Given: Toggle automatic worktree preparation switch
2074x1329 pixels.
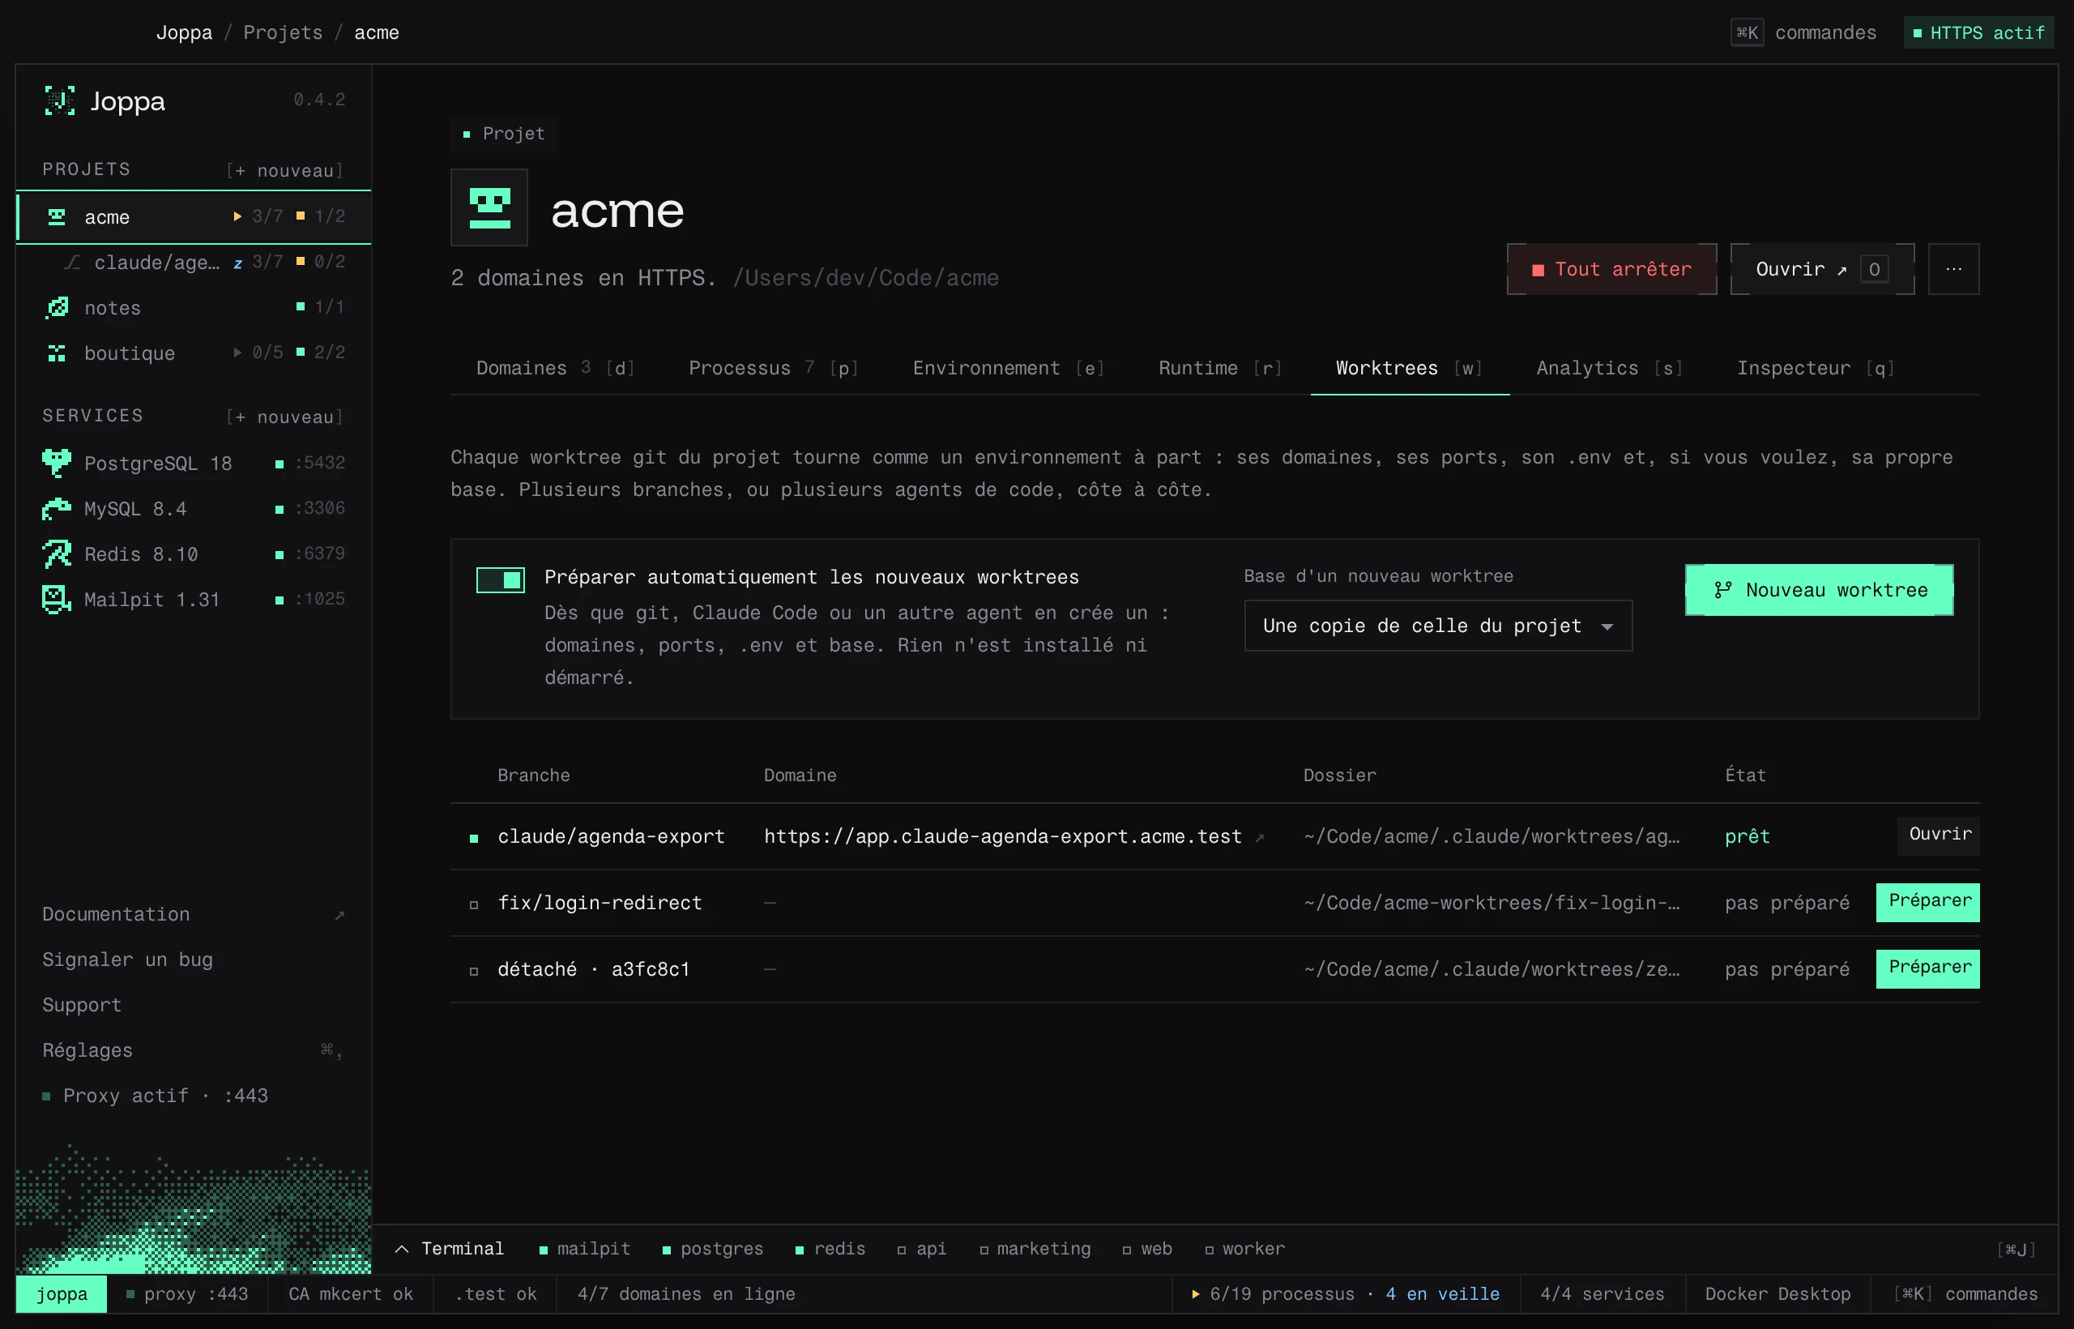Looking at the screenshot, I should [x=501, y=580].
